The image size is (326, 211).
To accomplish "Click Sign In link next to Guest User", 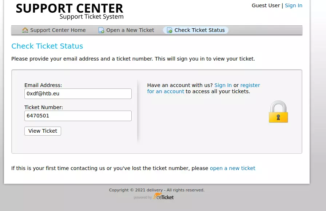I will 293,5.
